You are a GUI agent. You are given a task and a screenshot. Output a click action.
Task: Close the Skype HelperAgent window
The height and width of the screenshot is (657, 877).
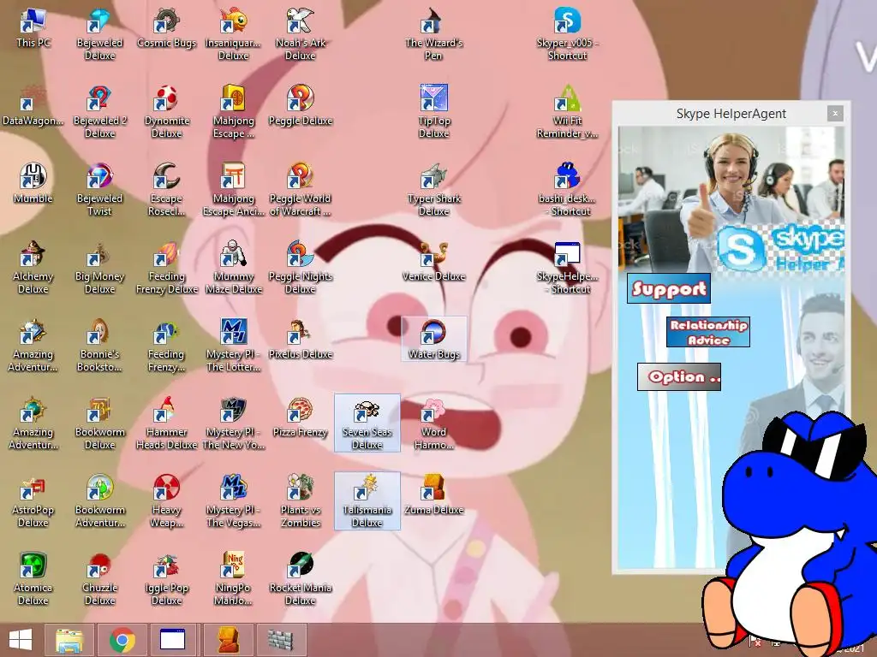coord(835,114)
